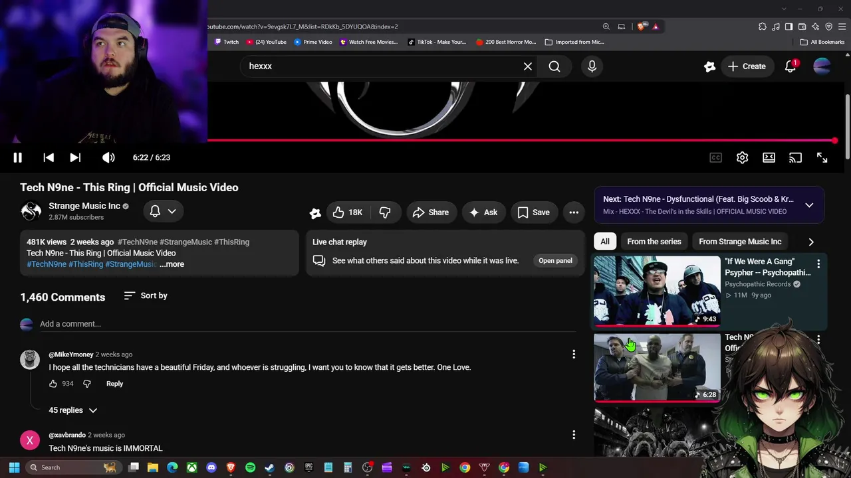
Task: Open the Sort by comments dropdown
Action: click(146, 295)
